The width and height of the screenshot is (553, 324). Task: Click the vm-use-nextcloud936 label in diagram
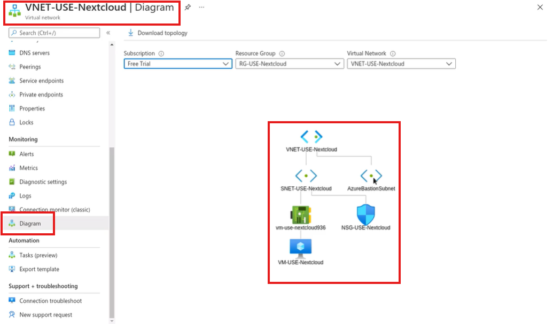click(x=300, y=227)
